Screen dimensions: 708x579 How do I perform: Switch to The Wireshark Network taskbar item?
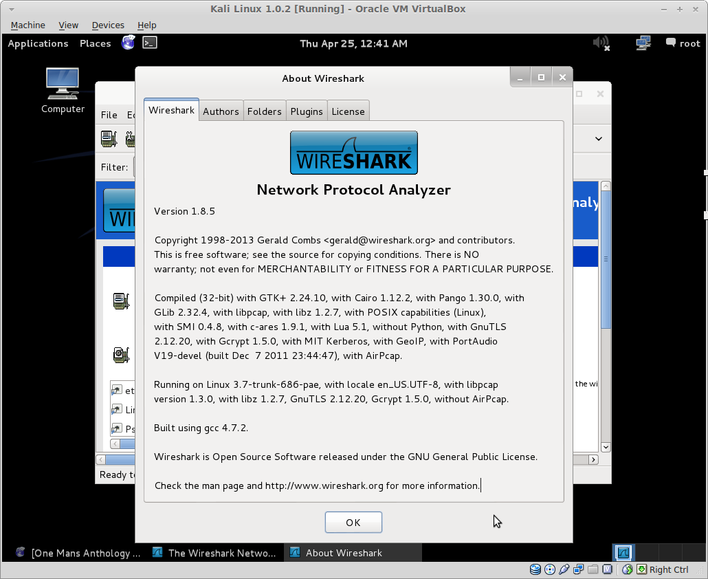click(214, 553)
